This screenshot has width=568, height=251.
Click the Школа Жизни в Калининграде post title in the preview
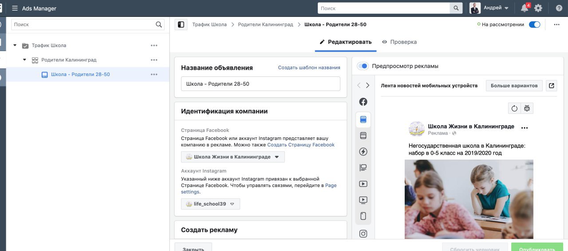click(x=471, y=126)
